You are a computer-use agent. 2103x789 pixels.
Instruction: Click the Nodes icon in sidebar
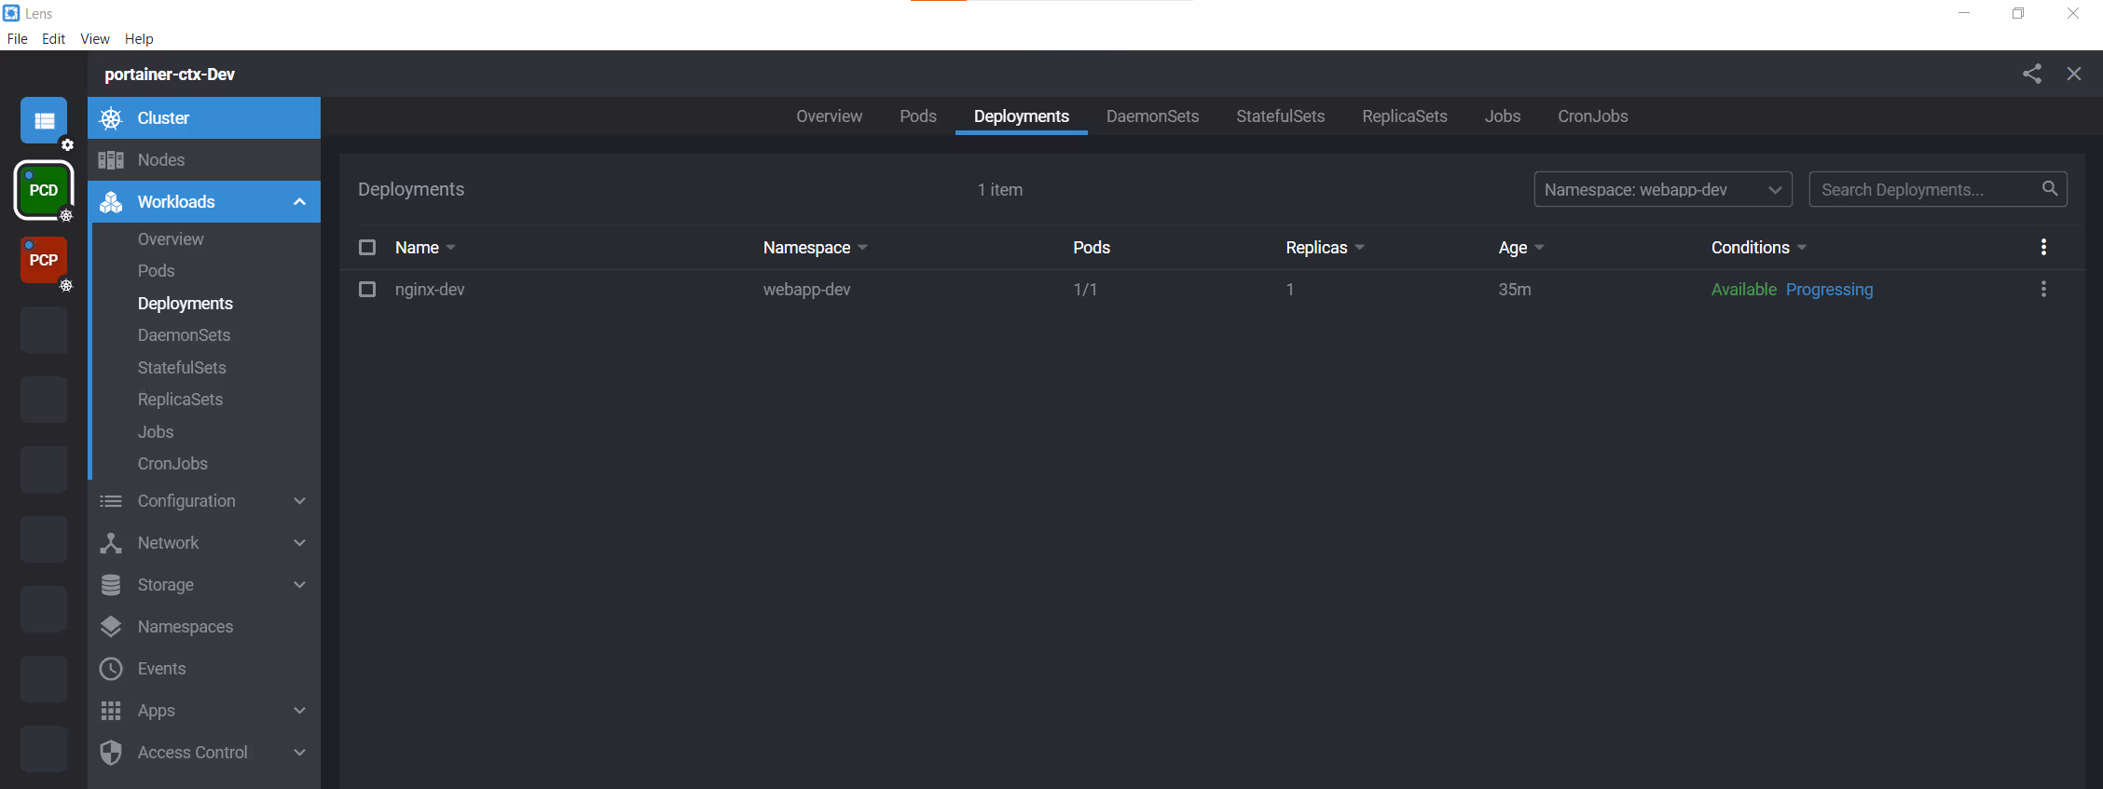click(111, 160)
